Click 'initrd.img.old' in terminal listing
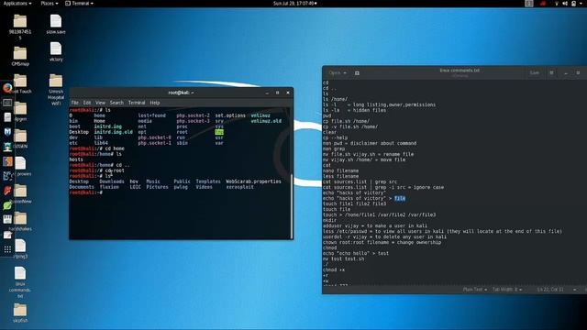 coord(114,132)
